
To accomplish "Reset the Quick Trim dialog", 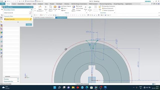I will pyautogui.click(x=30, y=7).
